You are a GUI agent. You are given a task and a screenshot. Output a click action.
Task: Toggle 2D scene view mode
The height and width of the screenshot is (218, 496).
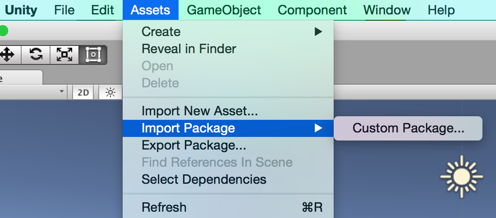coord(83,93)
